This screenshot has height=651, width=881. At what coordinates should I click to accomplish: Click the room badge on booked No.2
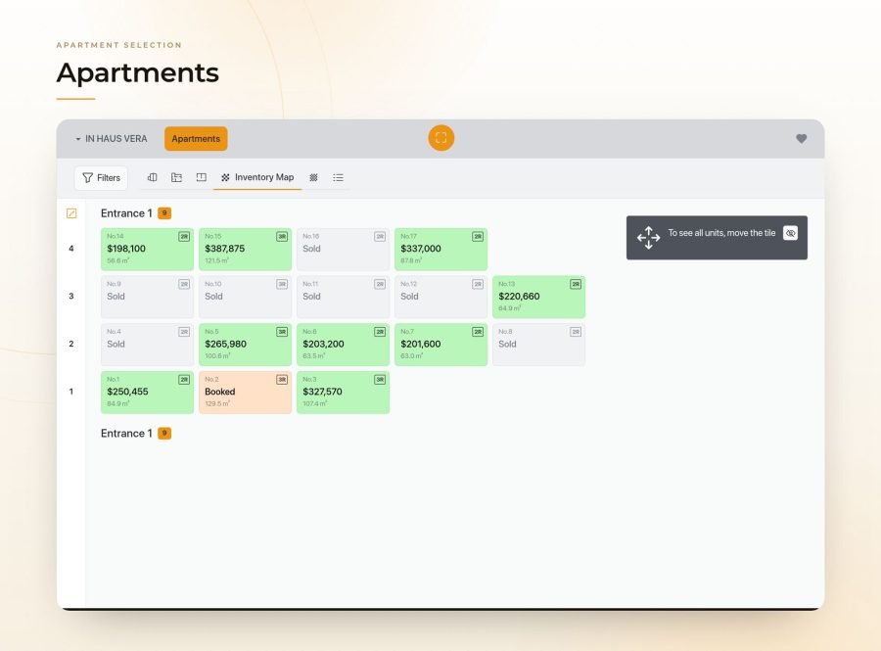tap(282, 380)
